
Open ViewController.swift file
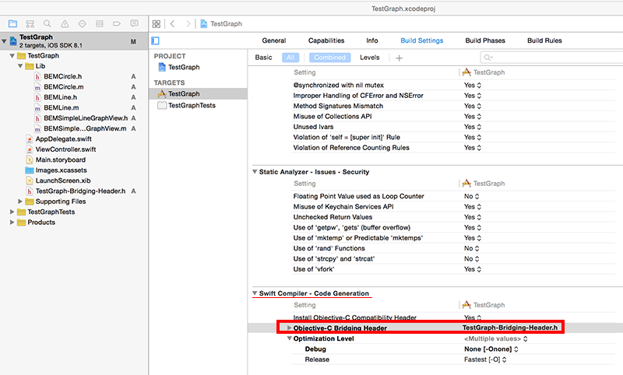[x=65, y=149]
